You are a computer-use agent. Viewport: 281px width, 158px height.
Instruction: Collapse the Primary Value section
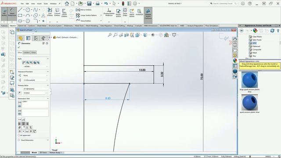tap(48, 86)
